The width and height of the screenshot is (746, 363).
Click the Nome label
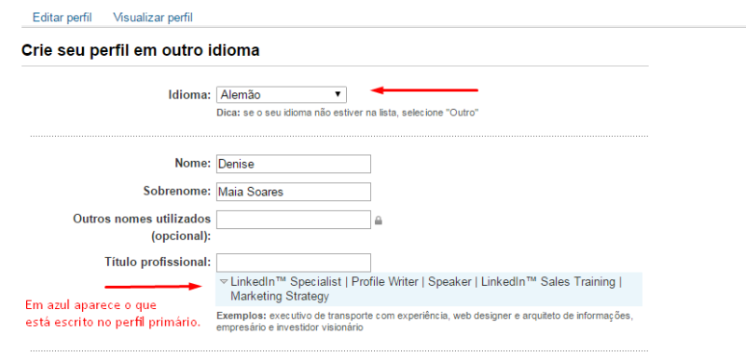click(x=193, y=164)
